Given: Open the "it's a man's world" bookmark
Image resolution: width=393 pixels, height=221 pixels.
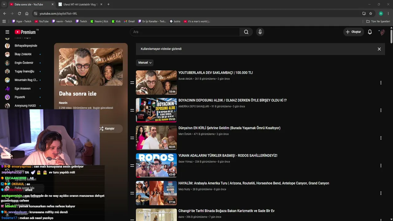Looking at the screenshot, I should (197, 21).
